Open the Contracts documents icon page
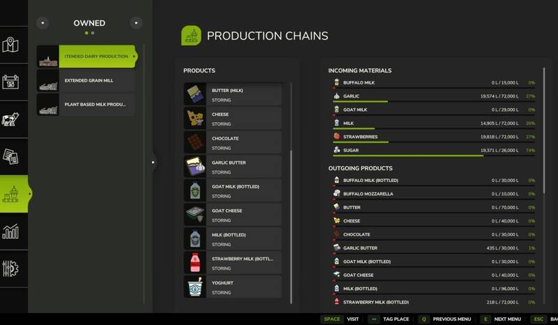This screenshot has width=558, height=325. coord(10,157)
